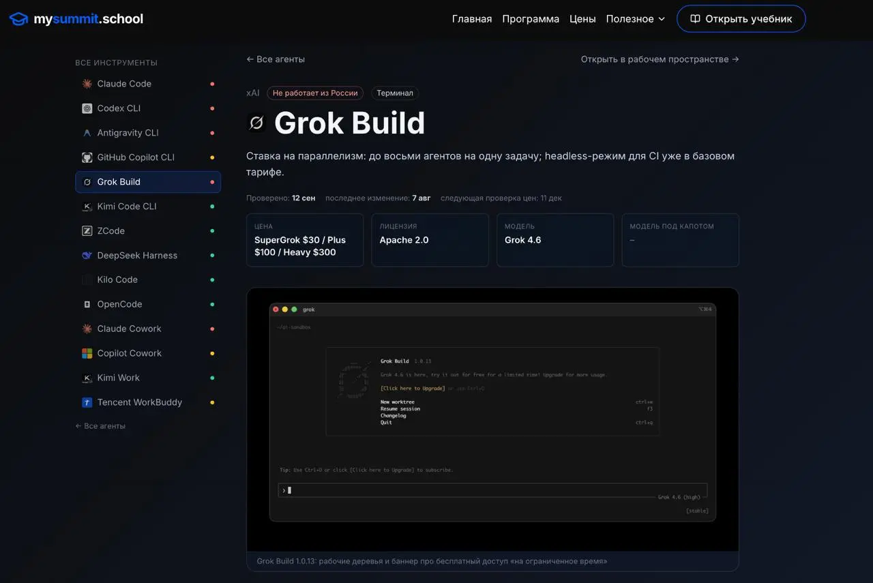
Task: Click the green status dot beside OpenCode
Action: click(x=212, y=304)
